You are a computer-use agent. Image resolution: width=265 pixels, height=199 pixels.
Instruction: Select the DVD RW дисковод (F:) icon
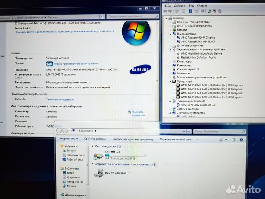pos(99,173)
